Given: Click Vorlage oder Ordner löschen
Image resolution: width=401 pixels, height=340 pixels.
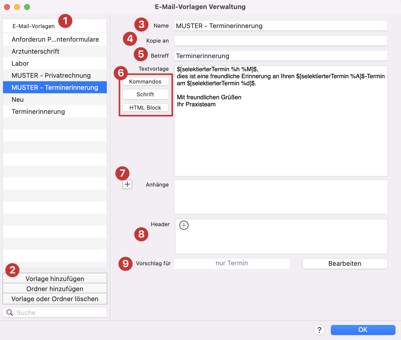Looking at the screenshot, I should click(55, 299).
